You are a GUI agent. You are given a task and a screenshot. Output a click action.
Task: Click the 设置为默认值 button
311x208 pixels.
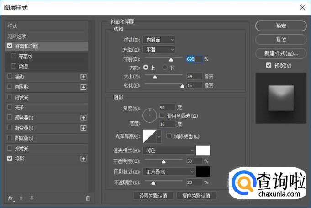153,196
